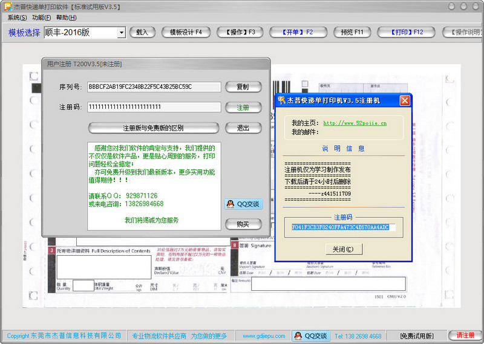484x344 pixels.
Task: Click the 关闭(C) button in the keygen
Action: [344, 249]
